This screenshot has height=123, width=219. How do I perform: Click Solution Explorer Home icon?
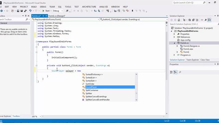(x=179, y=20)
